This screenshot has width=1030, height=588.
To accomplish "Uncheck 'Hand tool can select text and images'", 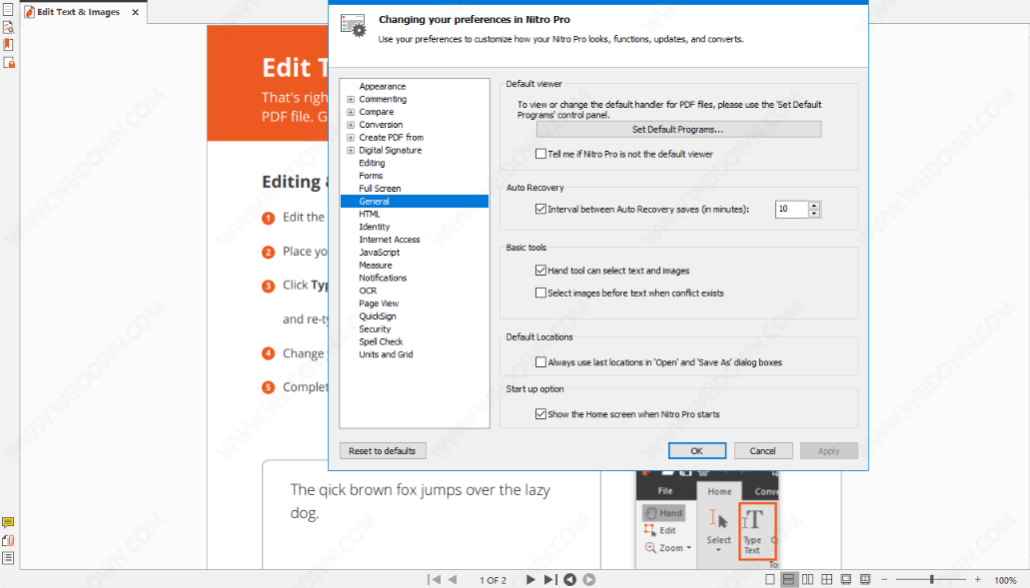I will pyautogui.click(x=540, y=270).
